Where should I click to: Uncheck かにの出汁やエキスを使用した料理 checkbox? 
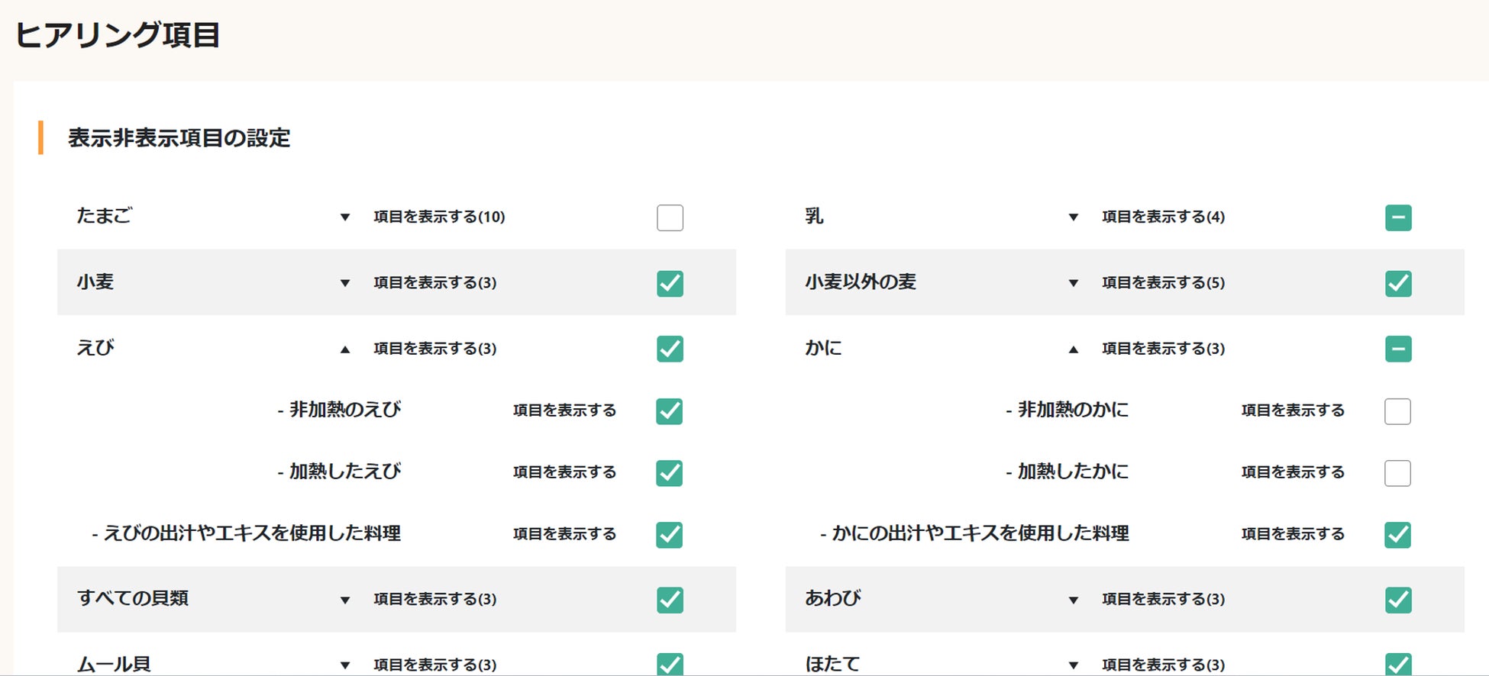click(x=1397, y=535)
